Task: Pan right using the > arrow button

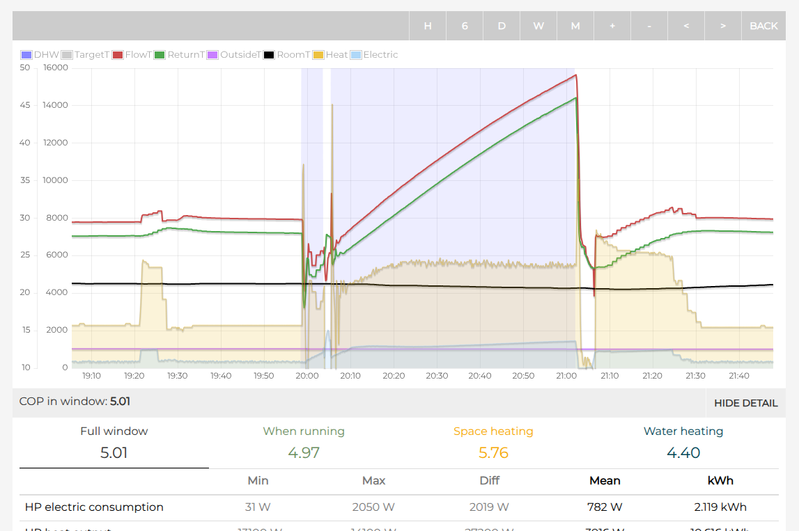Action: pyautogui.click(x=723, y=26)
